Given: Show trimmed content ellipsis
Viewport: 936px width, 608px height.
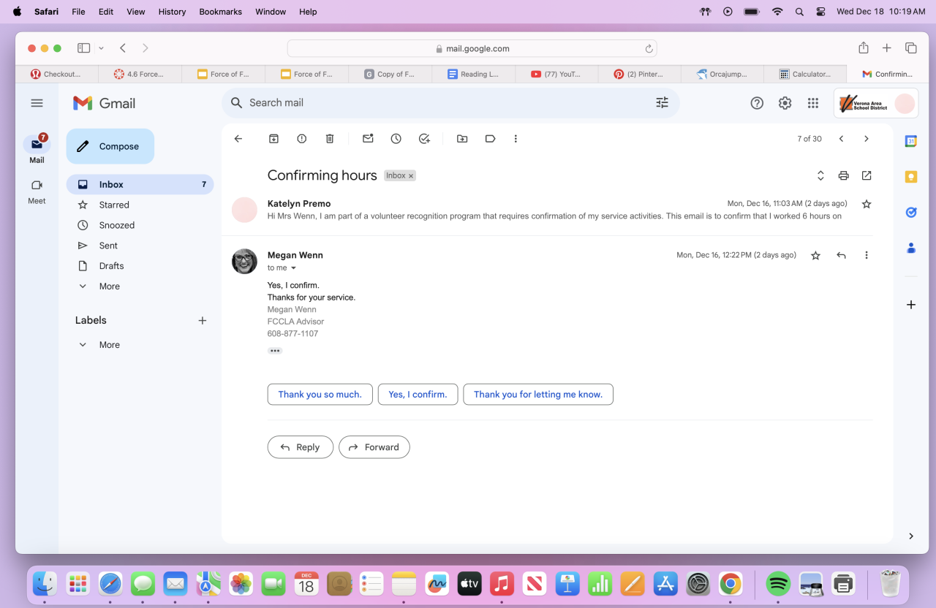Looking at the screenshot, I should 275,351.
